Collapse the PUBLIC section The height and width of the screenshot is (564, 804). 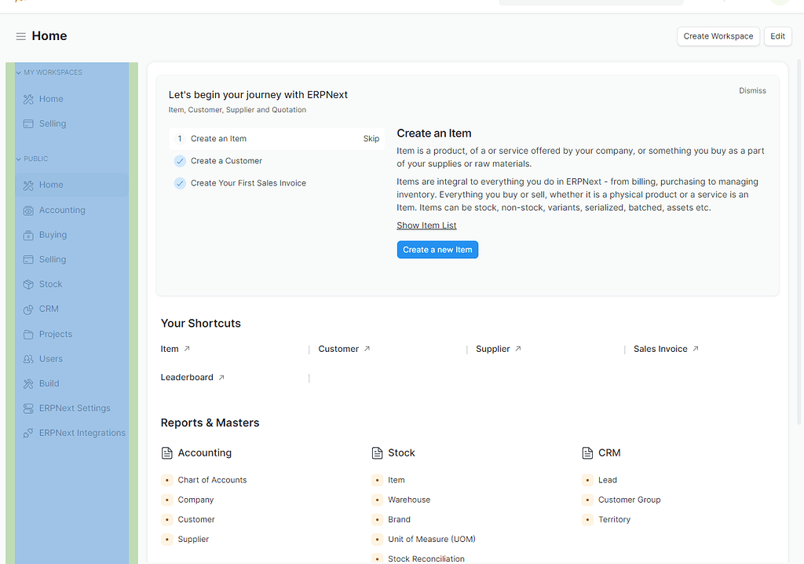[17, 158]
